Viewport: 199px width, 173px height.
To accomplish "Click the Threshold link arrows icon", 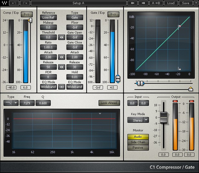I will (x=61, y=37).
